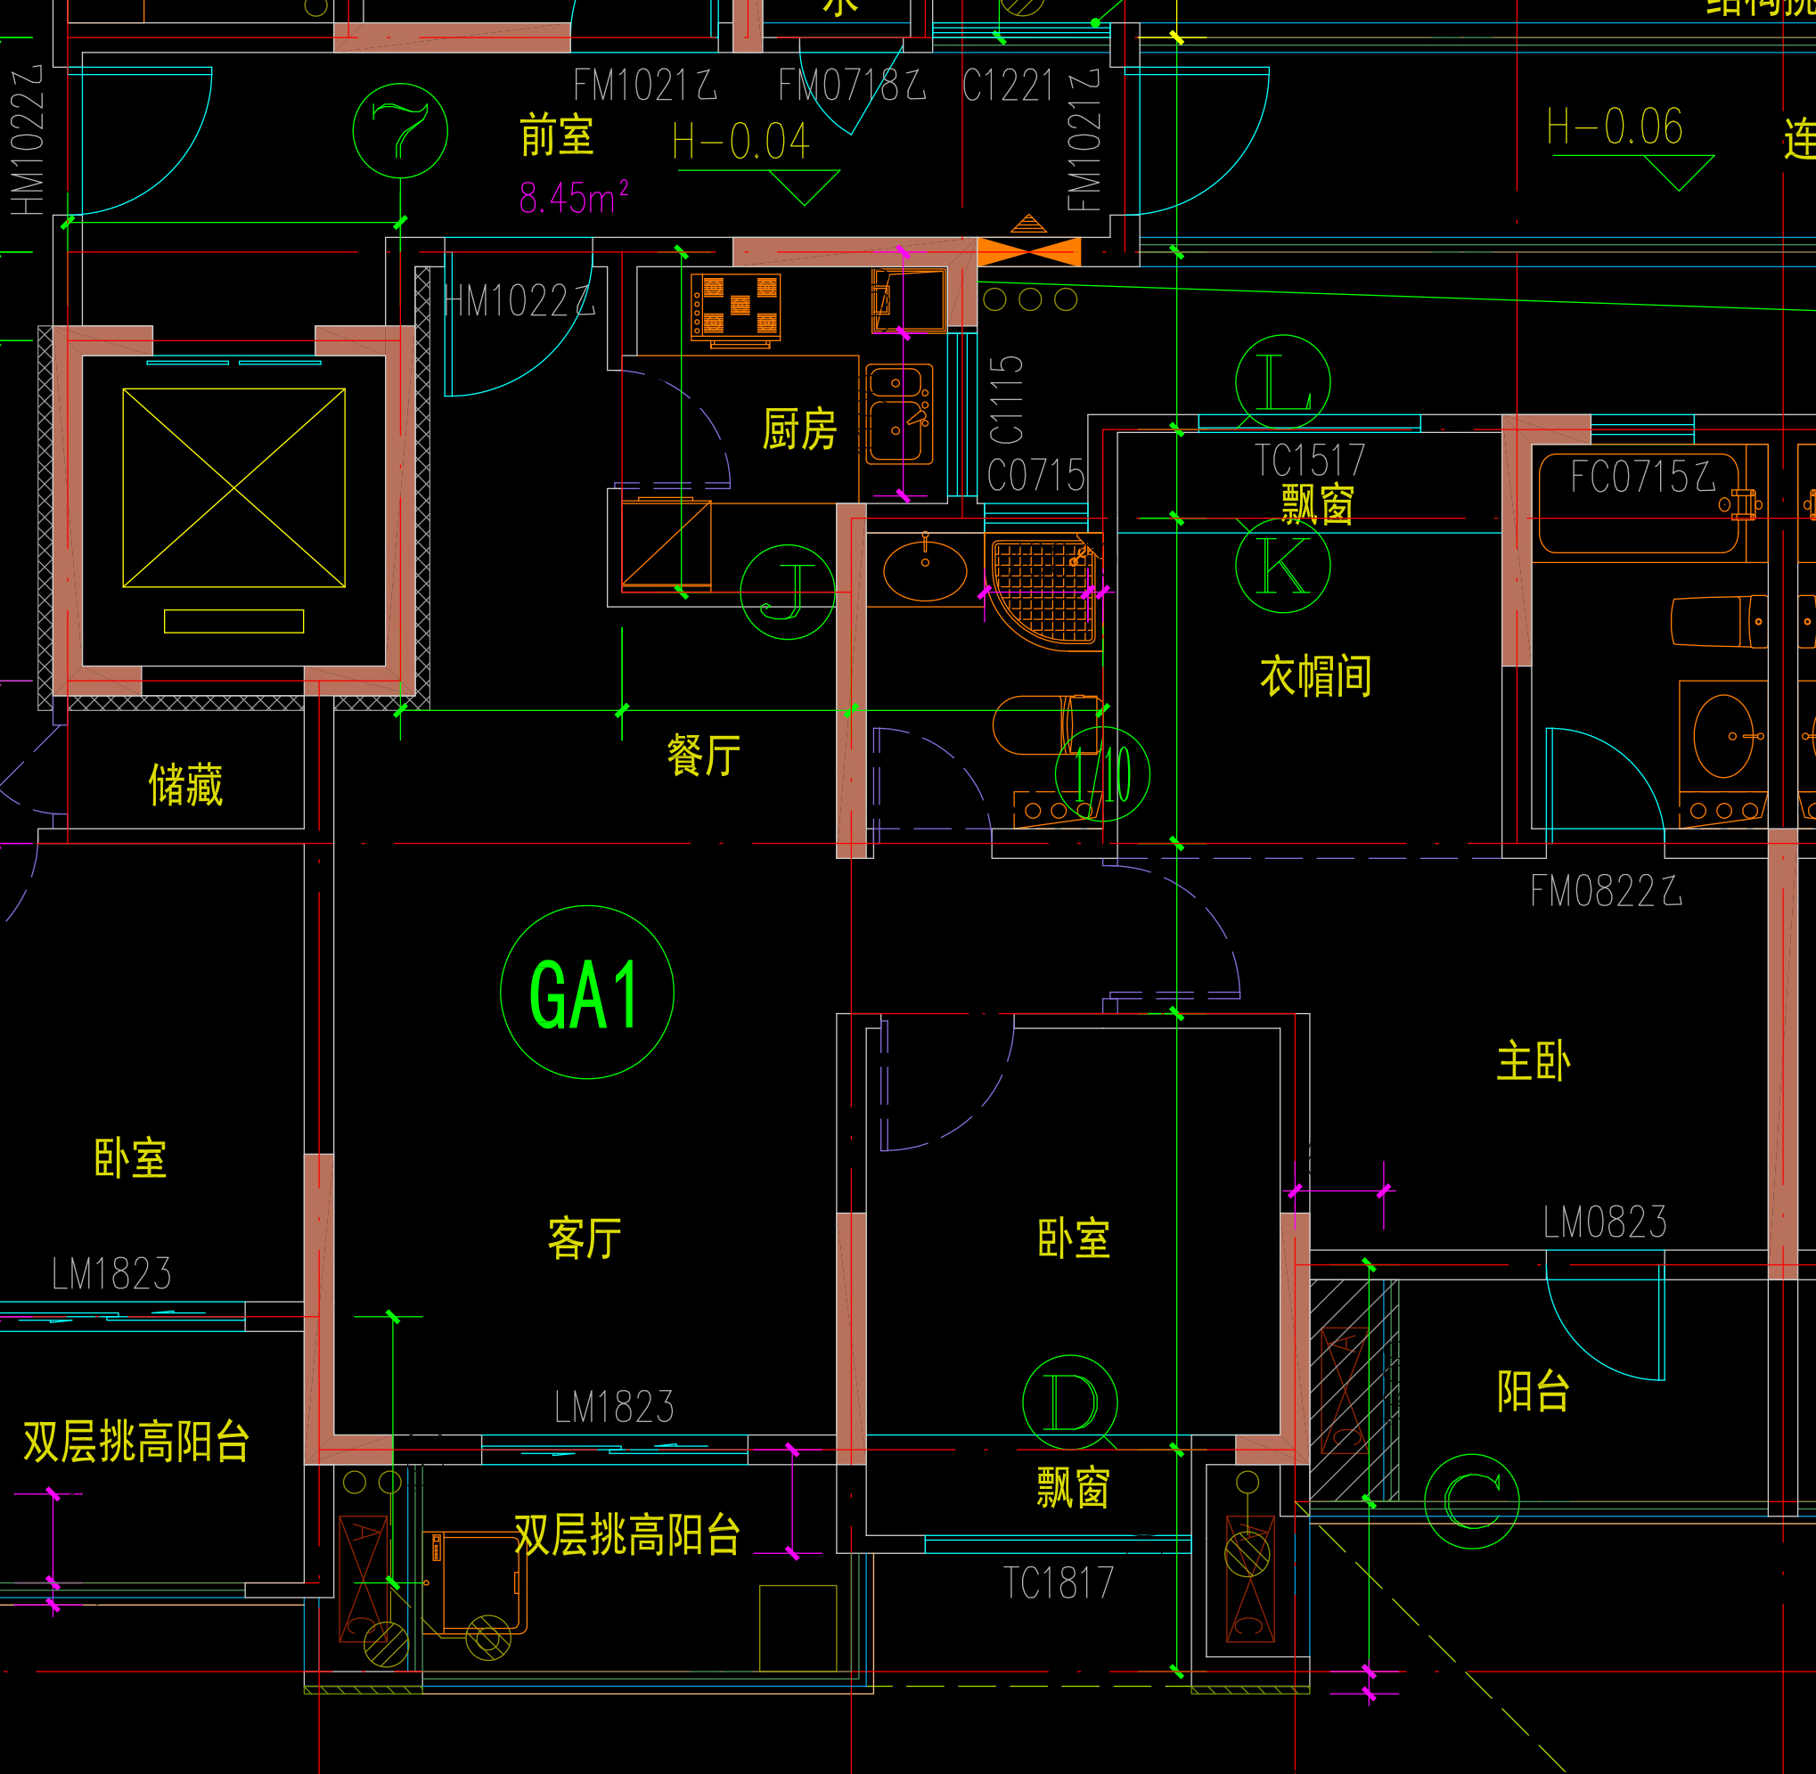Click the C1115 window tag
1816x1774 pixels.
tap(1006, 400)
